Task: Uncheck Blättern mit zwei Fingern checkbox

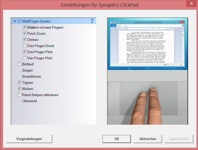Action: [24, 27]
